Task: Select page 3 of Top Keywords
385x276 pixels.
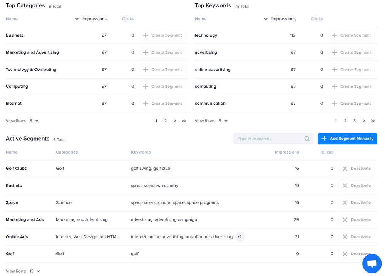Action: (x=355, y=121)
